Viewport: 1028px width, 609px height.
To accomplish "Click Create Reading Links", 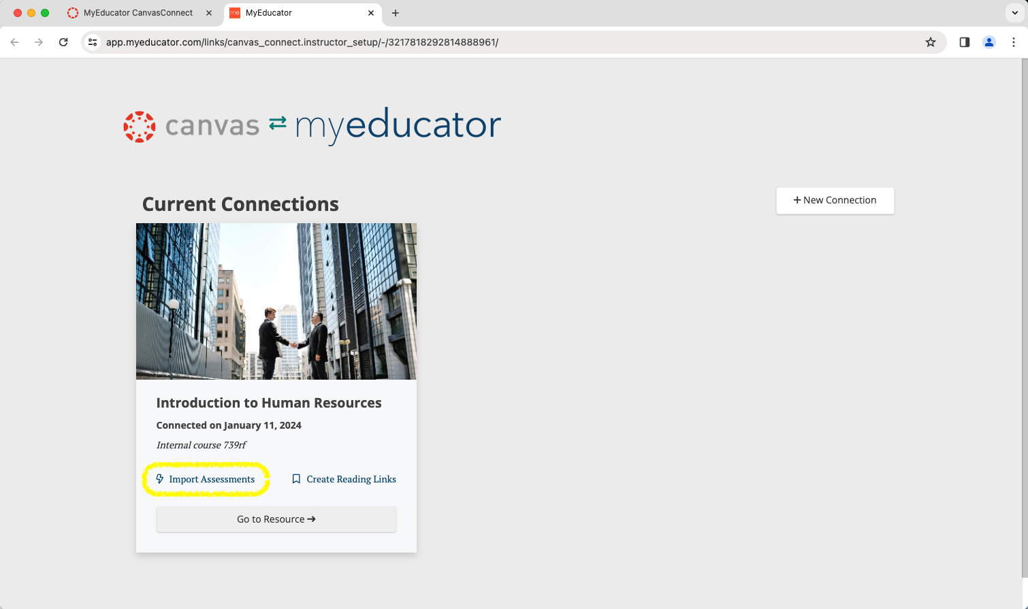I will tap(344, 479).
